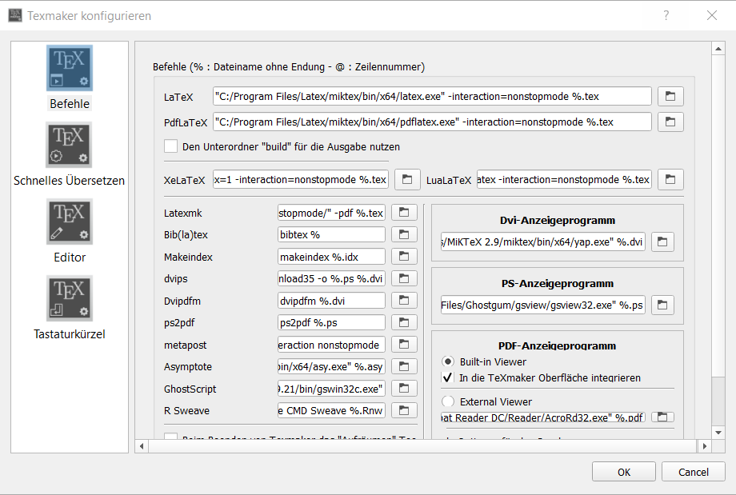Click the GhostScript browse folder icon
This screenshot has width=736, height=495.
[x=405, y=389]
